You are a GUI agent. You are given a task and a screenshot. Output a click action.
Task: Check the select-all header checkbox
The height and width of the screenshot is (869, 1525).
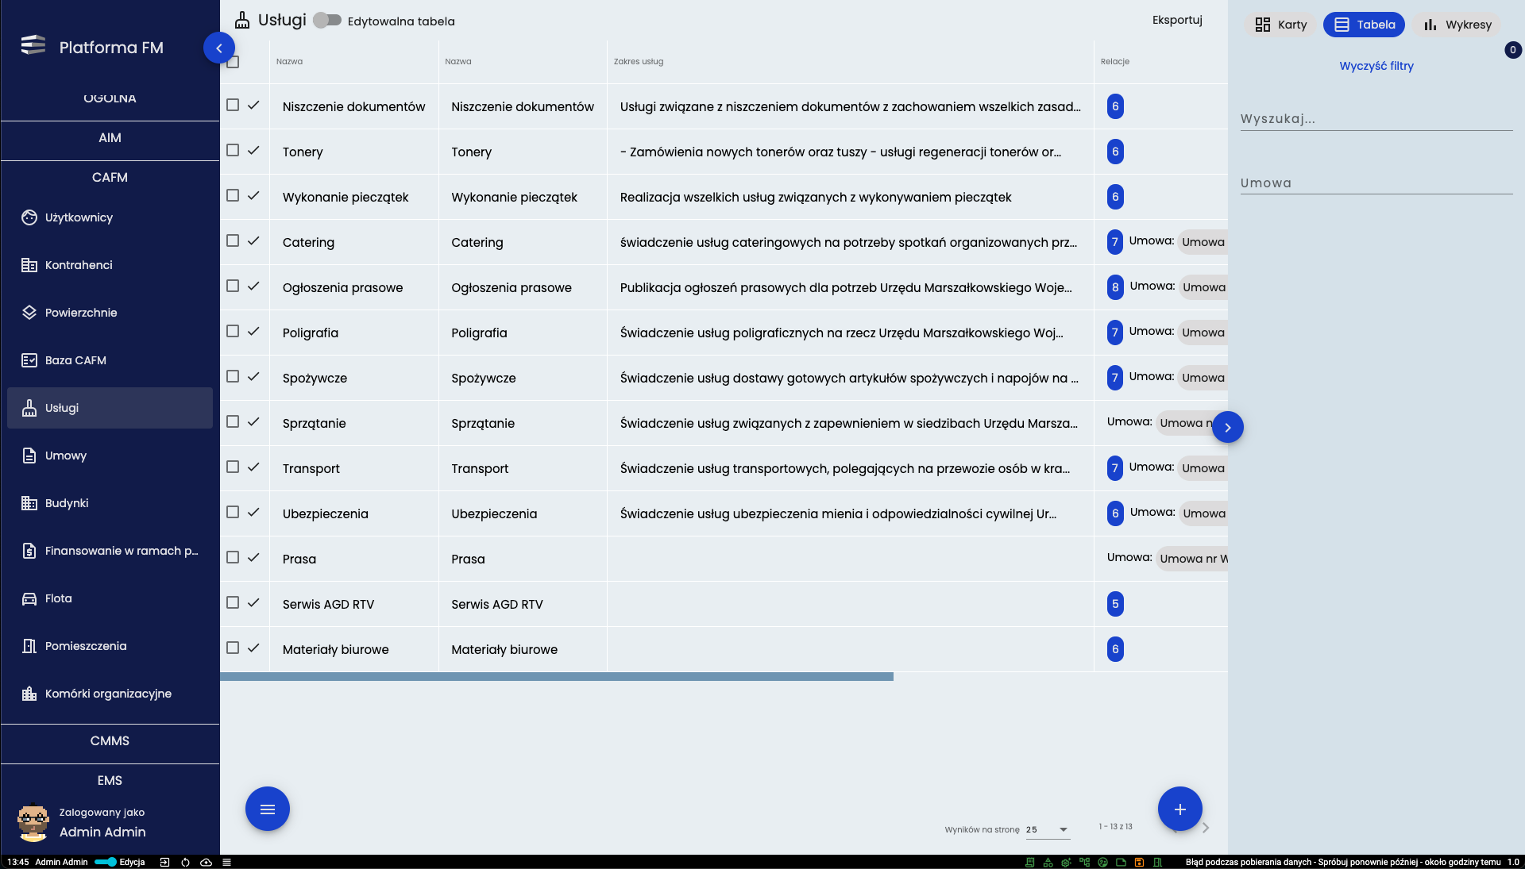[x=233, y=62]
